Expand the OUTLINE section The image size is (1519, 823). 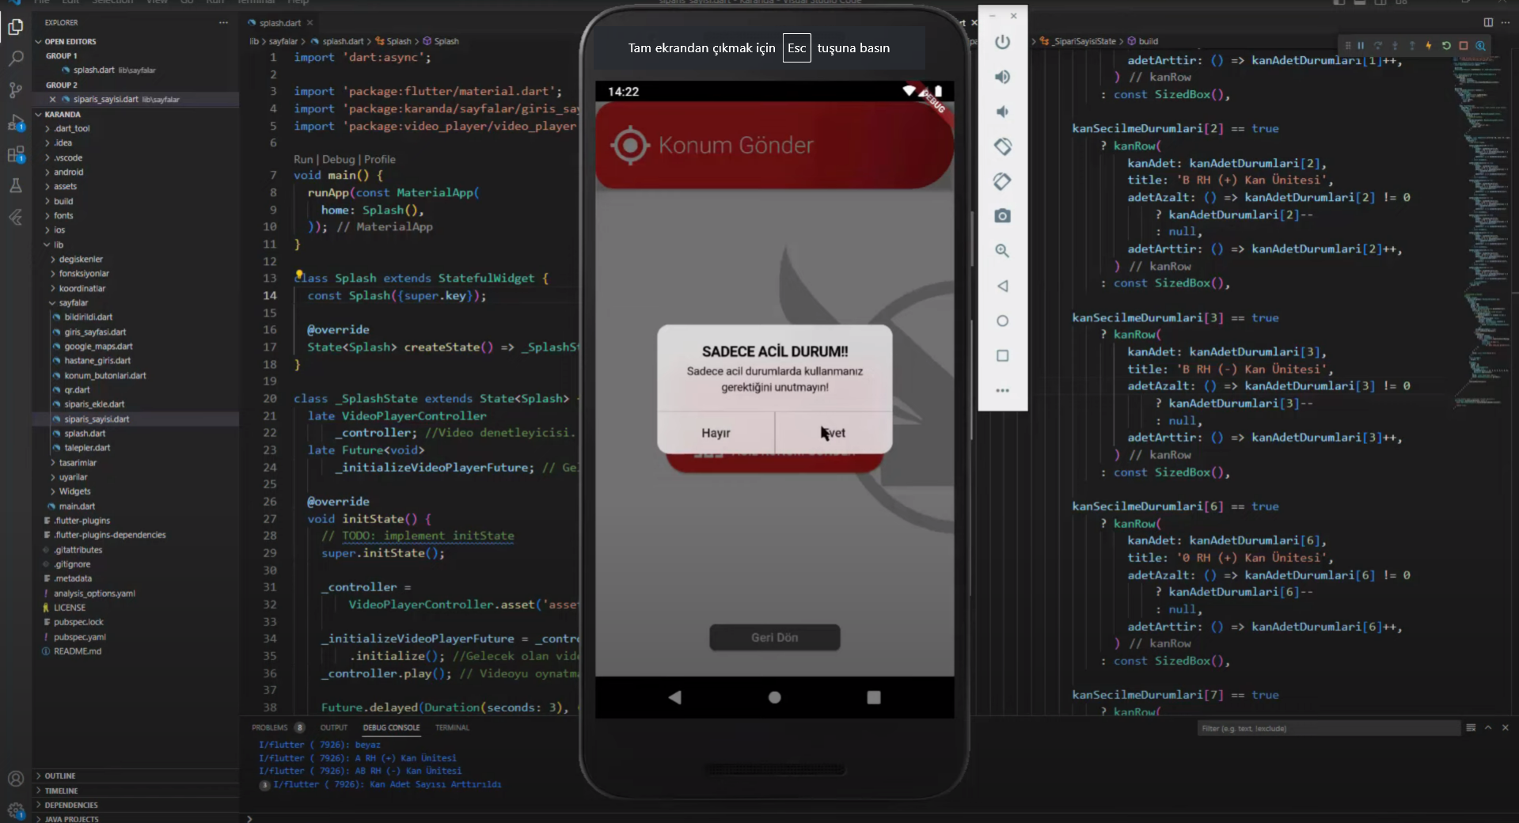tap(60, 776)
